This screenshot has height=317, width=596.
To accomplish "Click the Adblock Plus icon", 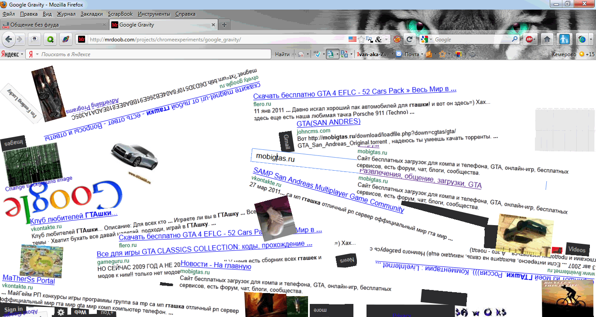I will (x=528, y=39).
